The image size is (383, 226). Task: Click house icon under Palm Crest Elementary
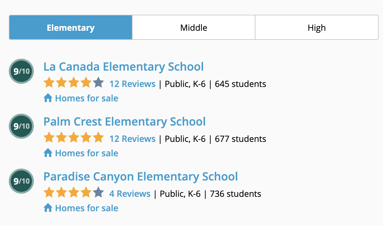click(x=48, y=153)
